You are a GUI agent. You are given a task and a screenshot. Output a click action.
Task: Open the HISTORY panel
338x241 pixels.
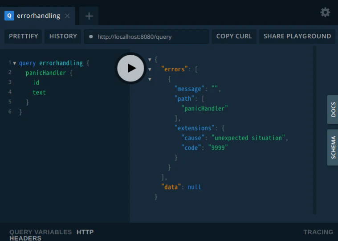tap(63, 36)
